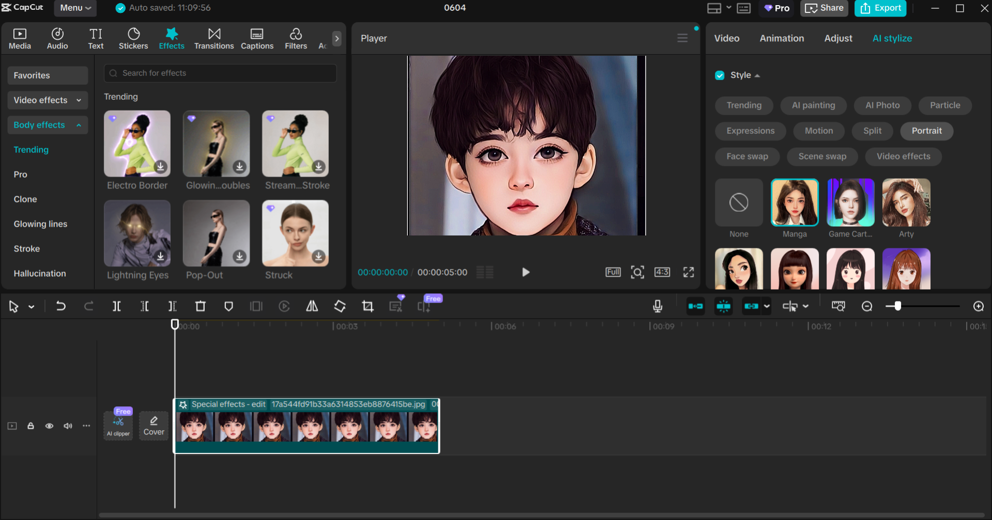Screen dimensions: 992x520
Task: Uncheck the Style checkbox in AI stylize
Action: 720,75
